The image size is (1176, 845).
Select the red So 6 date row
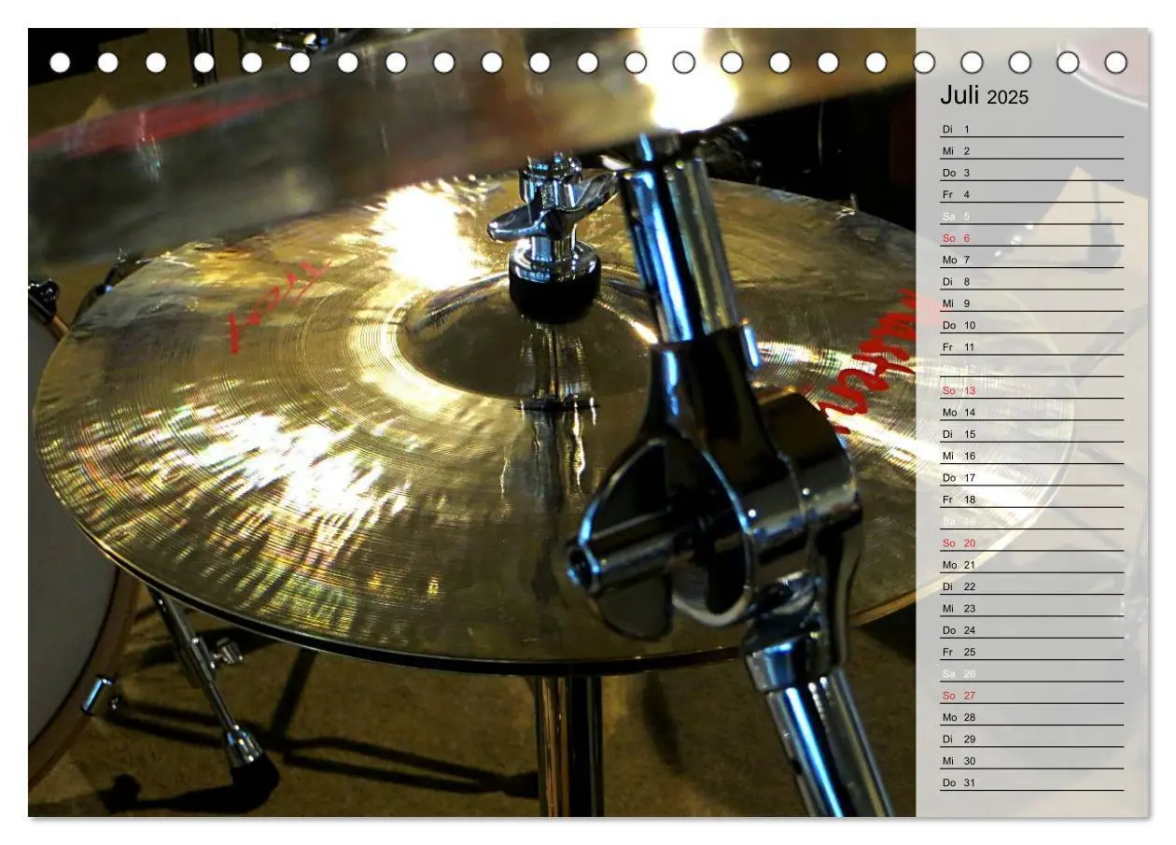pyautogui.click(x=1031, y=238)
